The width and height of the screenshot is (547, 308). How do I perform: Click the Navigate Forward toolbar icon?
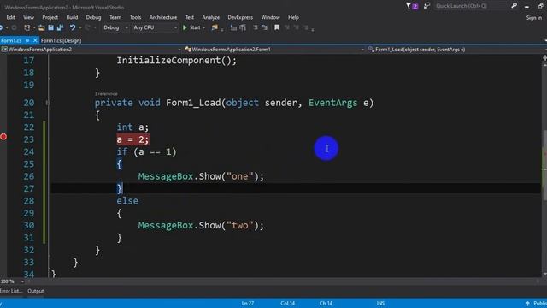coord(14,27)
